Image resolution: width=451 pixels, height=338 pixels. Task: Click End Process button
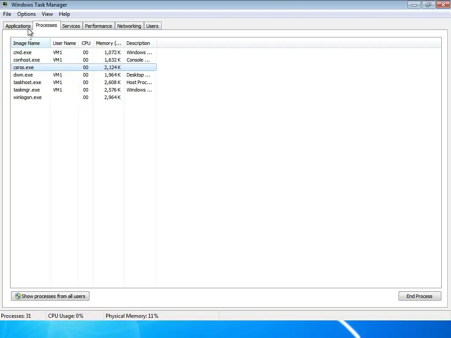pyautogui.click(x=420, y=296)
